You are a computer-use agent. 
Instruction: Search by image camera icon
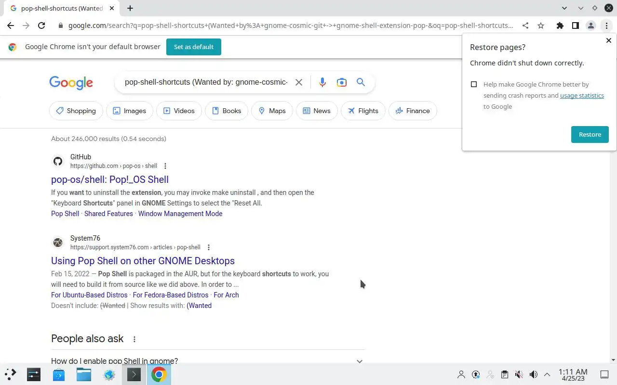point(342,82)
